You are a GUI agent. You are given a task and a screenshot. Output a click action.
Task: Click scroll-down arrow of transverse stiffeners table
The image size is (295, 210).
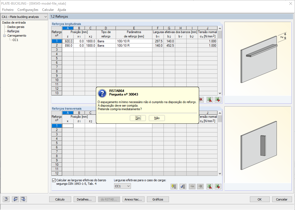[x=220, y=174]
